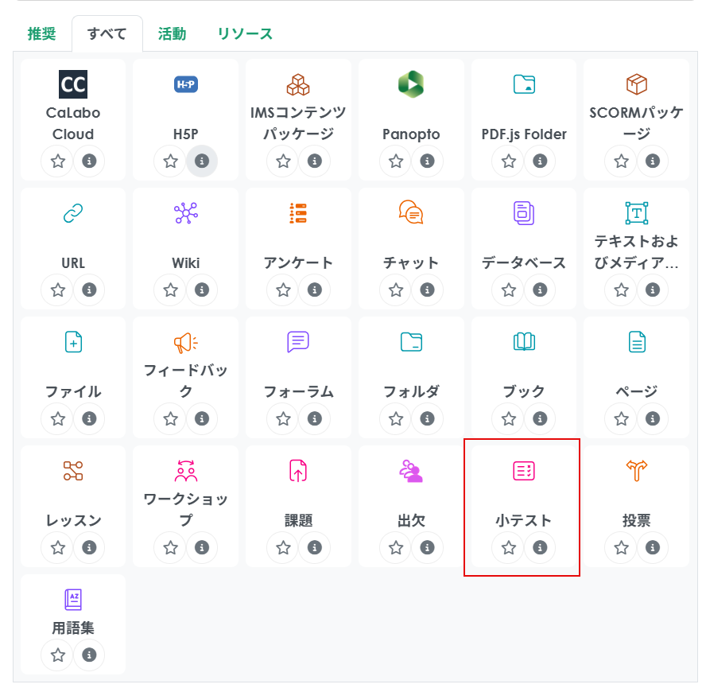Expand info for the データベース activity
Image resolution: width=706 pixels, height=688 pixels.
(540, 290)
